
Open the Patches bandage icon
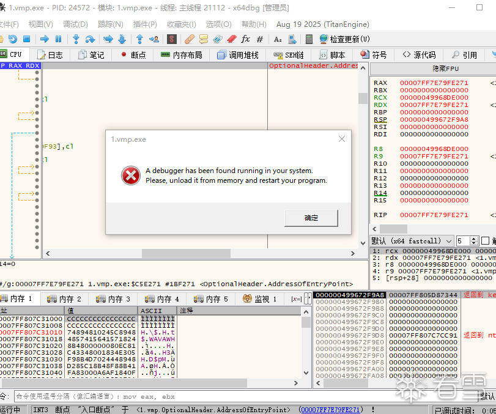coord(189,39)
